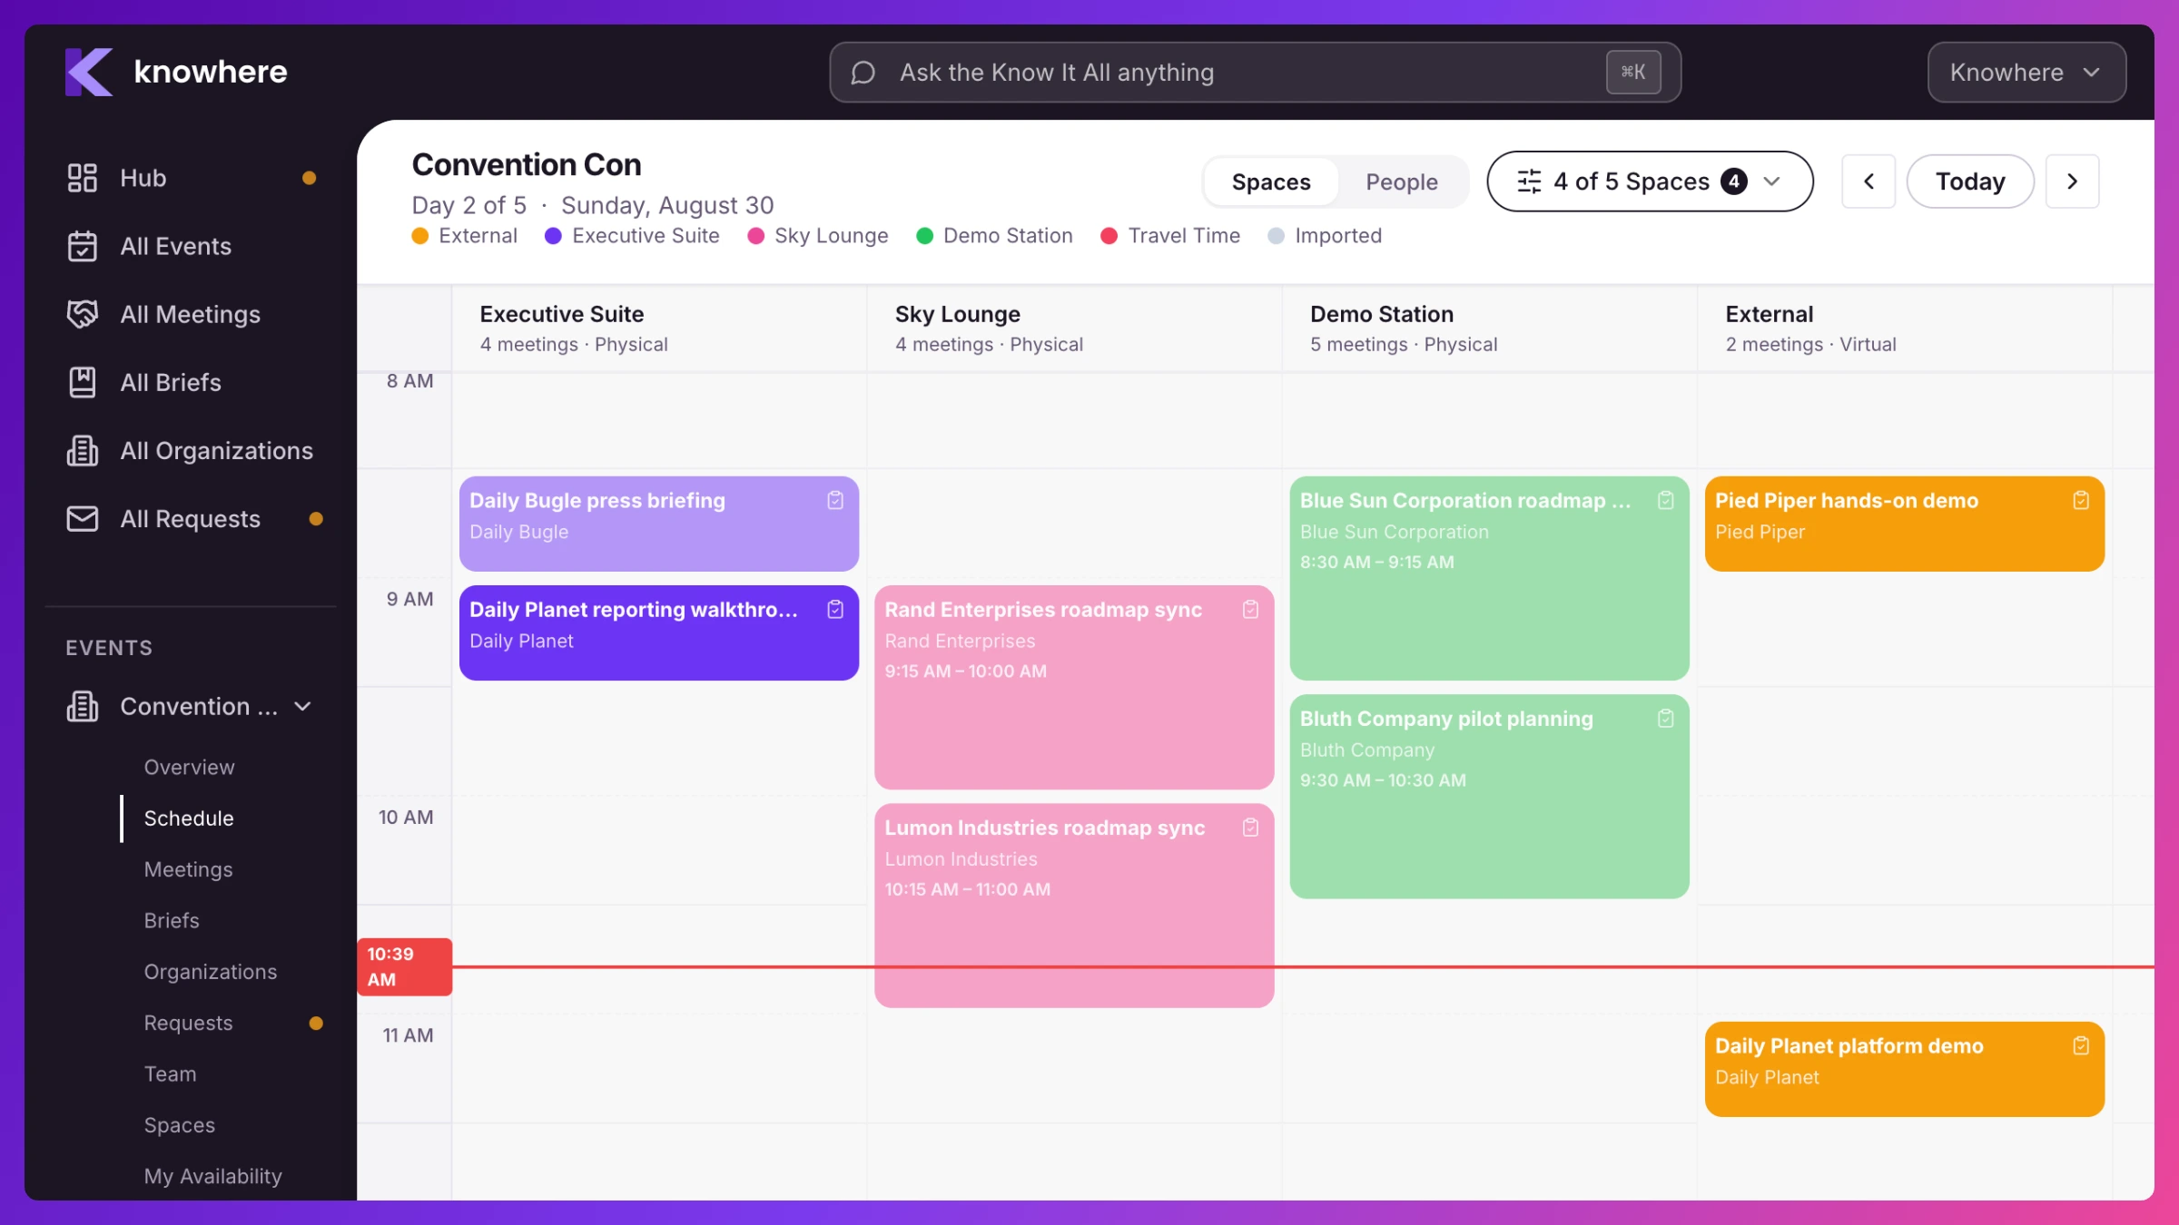
Task: Click the ⌘K shortcut badge
Action: [x=1633, y=72]
